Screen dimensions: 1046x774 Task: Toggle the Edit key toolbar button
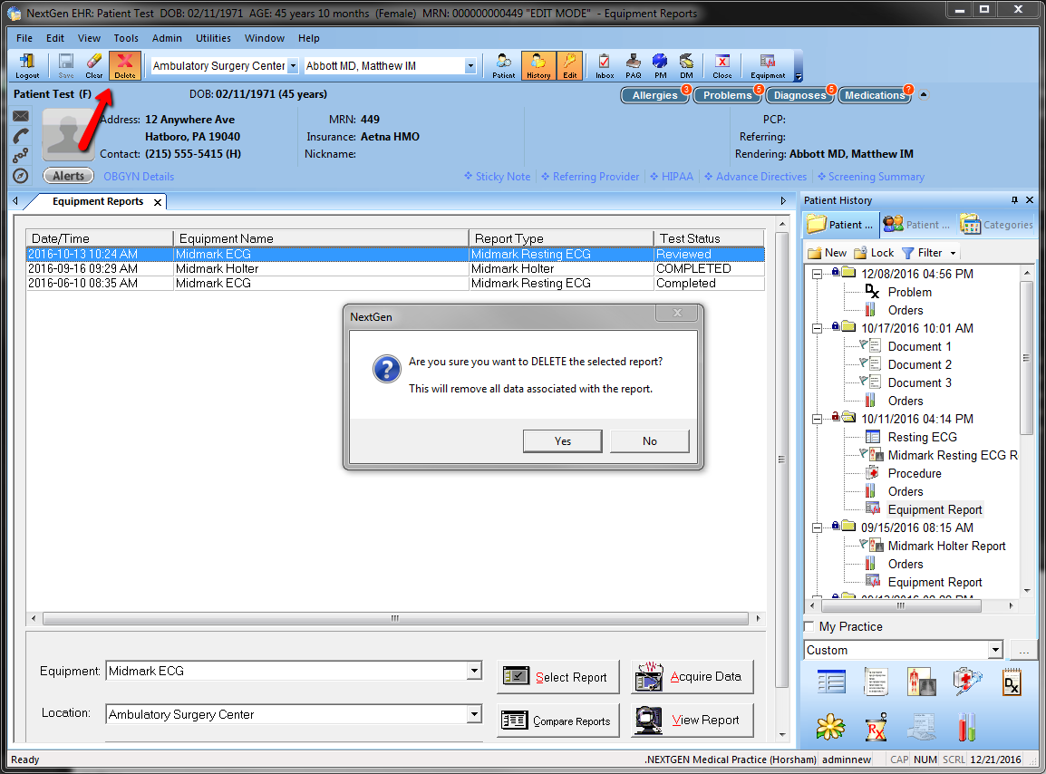[x=570, y=66]
